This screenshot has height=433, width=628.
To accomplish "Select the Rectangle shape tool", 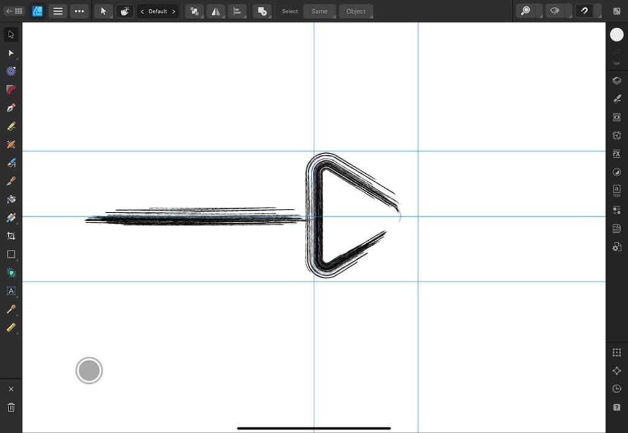I will (x=11, y=254).
